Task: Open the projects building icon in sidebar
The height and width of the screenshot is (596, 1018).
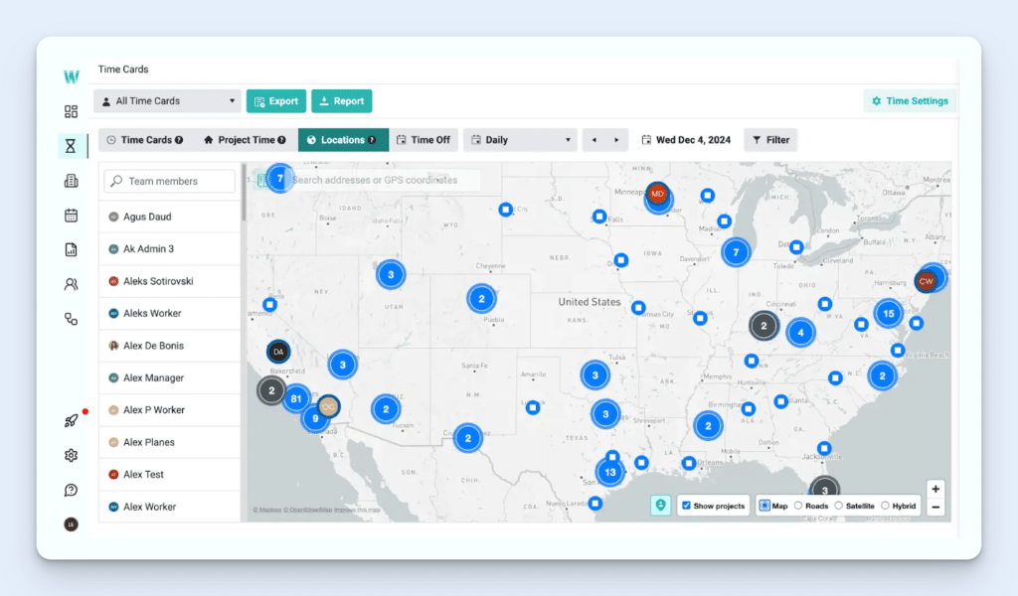Action: [71, 181]
